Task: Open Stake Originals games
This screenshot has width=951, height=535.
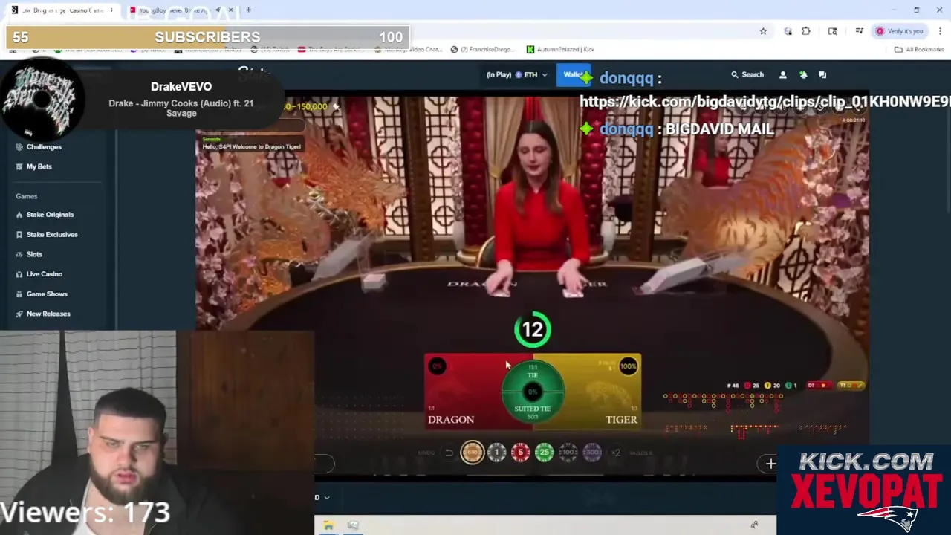Action: click(x=45, y=215)
